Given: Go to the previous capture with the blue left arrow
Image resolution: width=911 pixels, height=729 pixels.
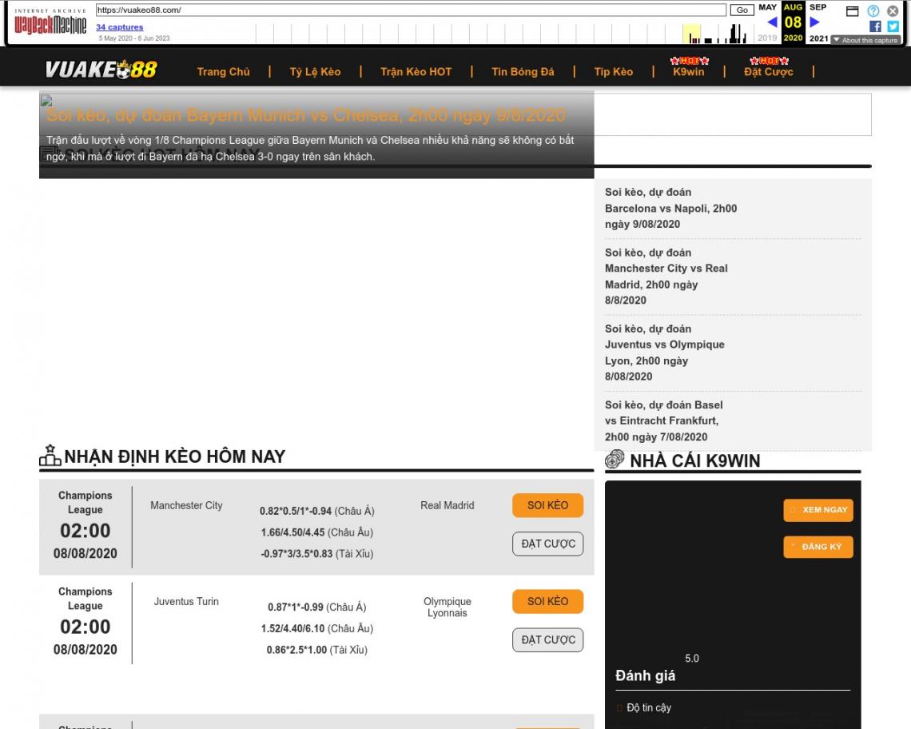Looking at the screenshot, I should pyautogui.click(x=772, y=22).
